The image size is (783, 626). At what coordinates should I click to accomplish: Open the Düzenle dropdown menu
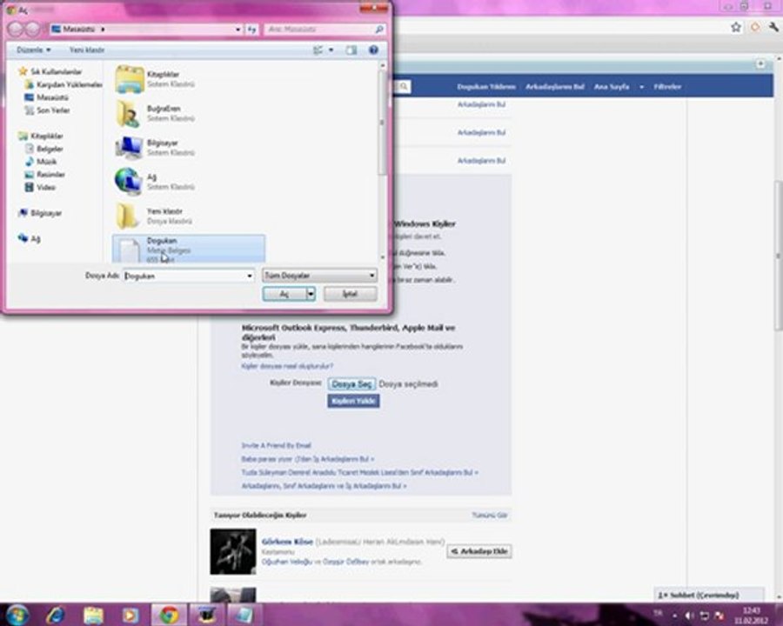click(34, 50)
